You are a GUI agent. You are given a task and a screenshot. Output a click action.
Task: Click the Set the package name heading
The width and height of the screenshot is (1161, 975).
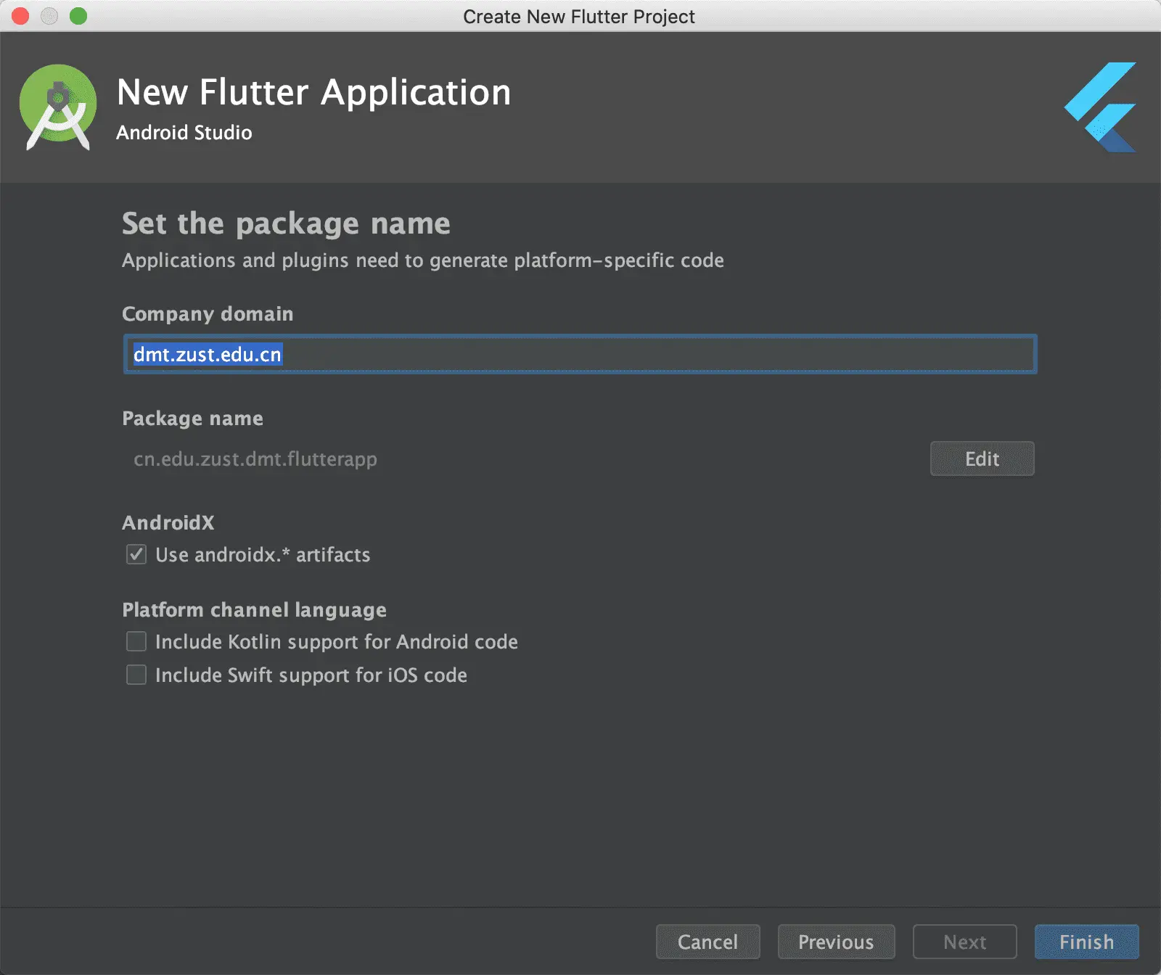point(286,223)
